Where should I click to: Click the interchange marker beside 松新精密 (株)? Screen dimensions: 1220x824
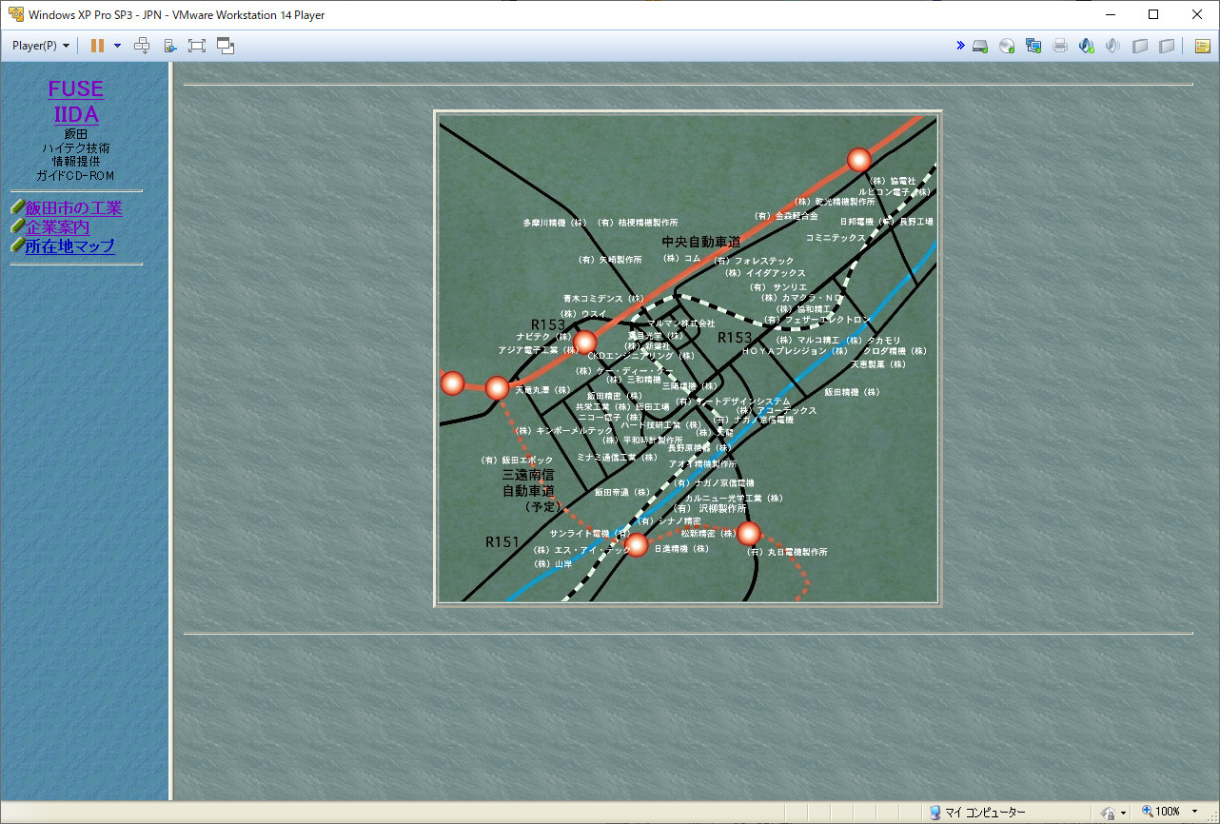pos(749,533)
